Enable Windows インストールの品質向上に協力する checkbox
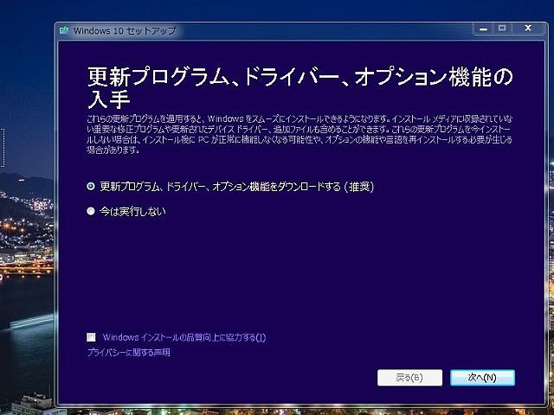The height and width of the screenshot is (415, 554). (x=91, y=337)
